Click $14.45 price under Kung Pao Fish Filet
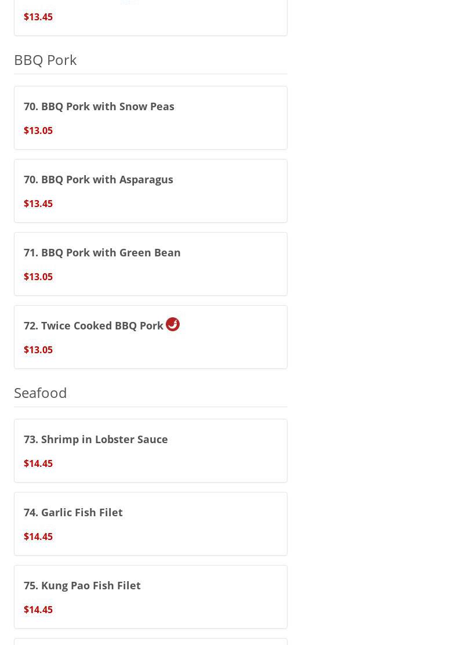 coord(38,610)
